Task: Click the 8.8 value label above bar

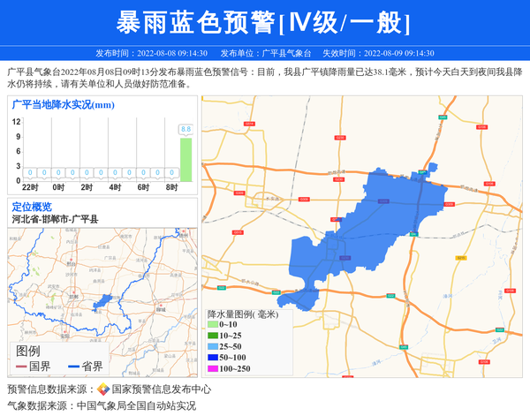Action: click(x=185, y=129)
